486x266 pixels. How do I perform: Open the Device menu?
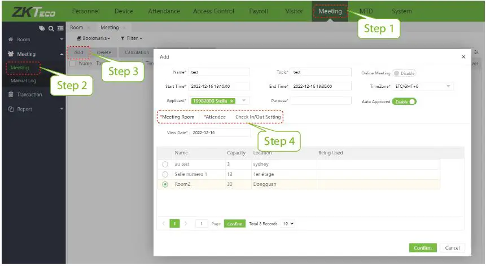click(124, 11)
